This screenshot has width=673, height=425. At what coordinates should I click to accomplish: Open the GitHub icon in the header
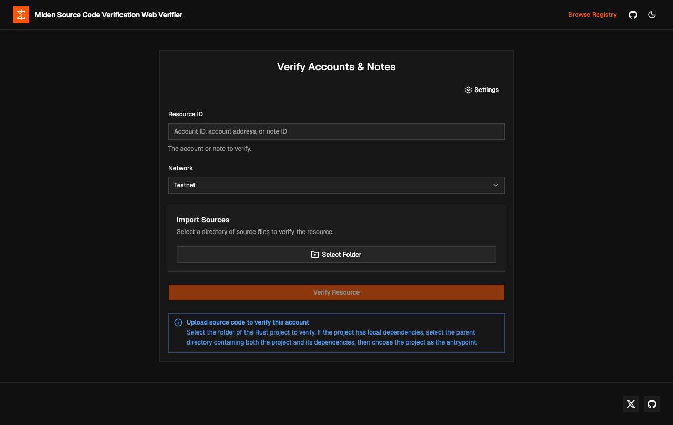click(x=633, y=15)
